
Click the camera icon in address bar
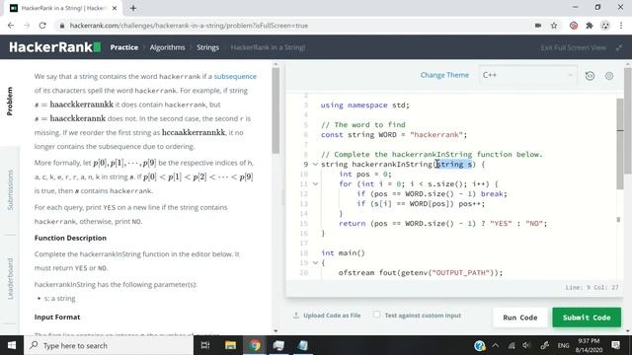pos(537,26)
